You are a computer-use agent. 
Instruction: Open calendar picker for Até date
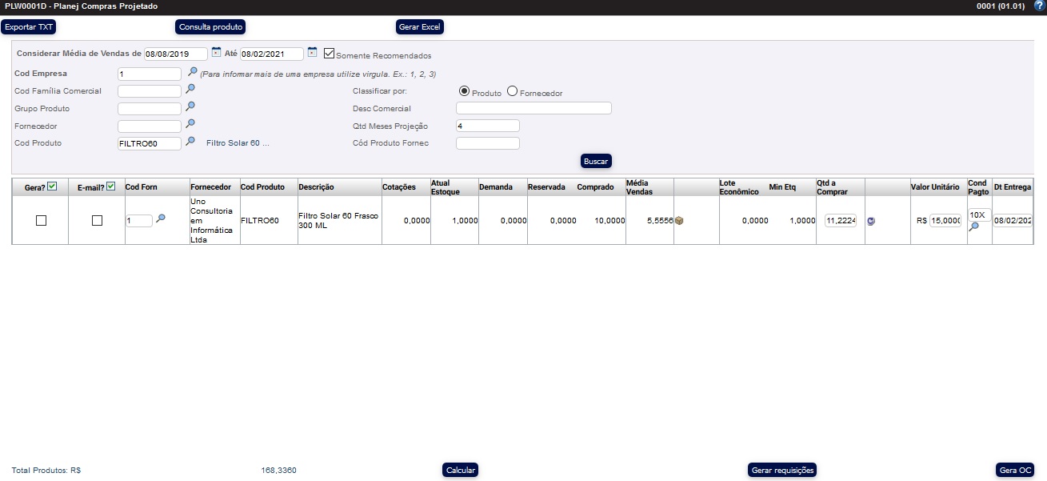312,53
